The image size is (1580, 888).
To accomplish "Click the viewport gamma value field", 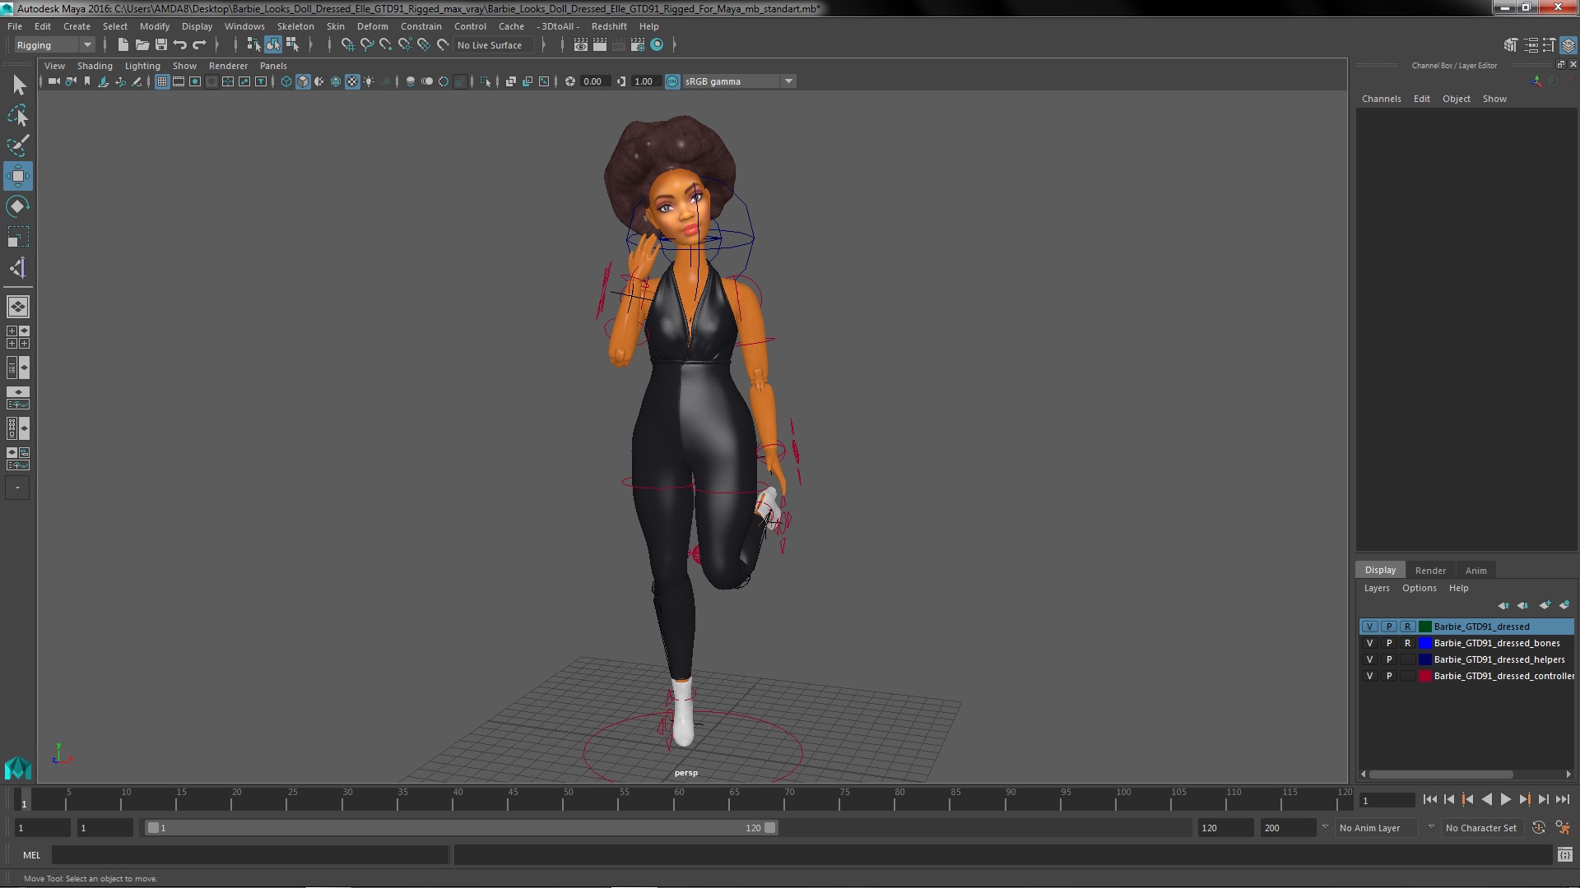I will click(x=646, y=81).
